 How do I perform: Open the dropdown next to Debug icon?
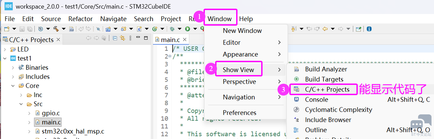coord(179,29)
